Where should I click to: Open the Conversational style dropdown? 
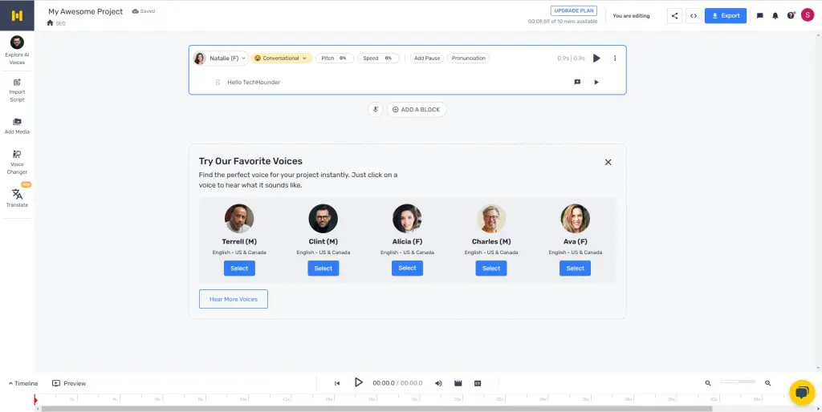281,59
